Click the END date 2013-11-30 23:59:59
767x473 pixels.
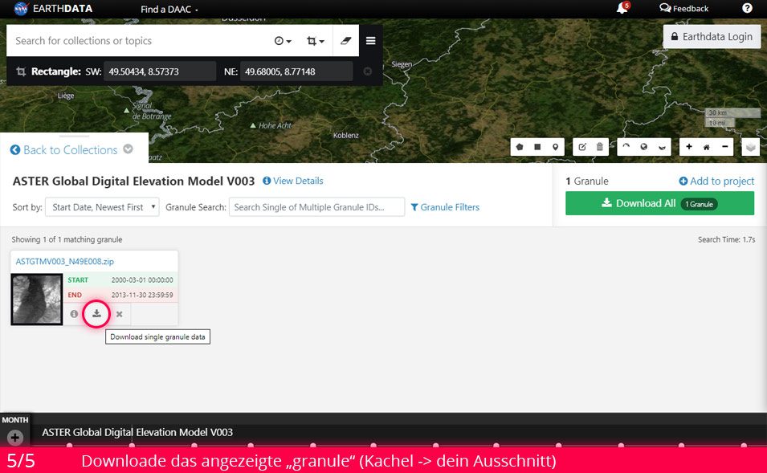pyautogui.click(x=142, y=295)
